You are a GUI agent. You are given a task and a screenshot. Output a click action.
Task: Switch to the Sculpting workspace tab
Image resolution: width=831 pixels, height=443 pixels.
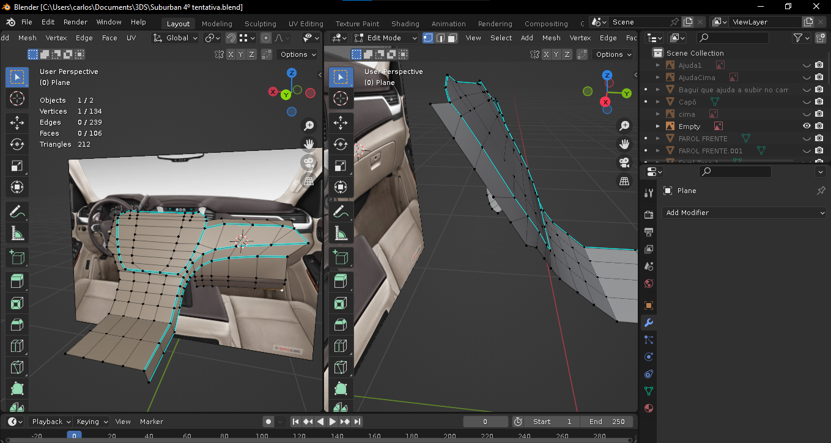point(260,24)
